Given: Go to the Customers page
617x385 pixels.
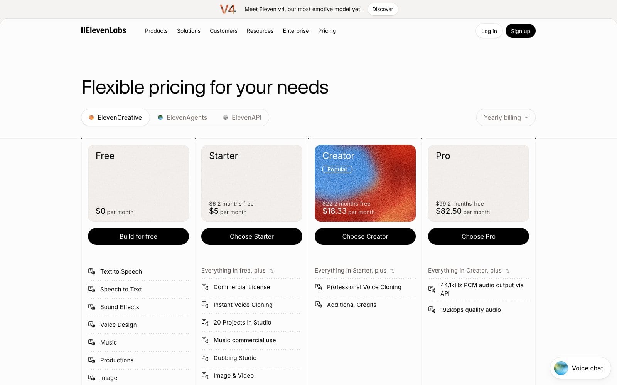Looking at the screenshot, I should click(224, 31).
